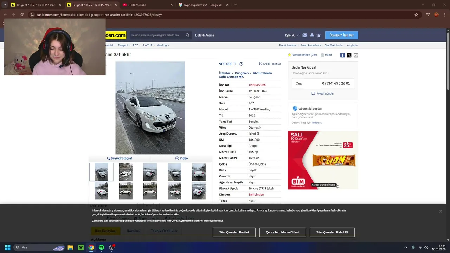Close the YouTube tab
Viewport: 450px width, 253px height.
click(x=172, y=5)
